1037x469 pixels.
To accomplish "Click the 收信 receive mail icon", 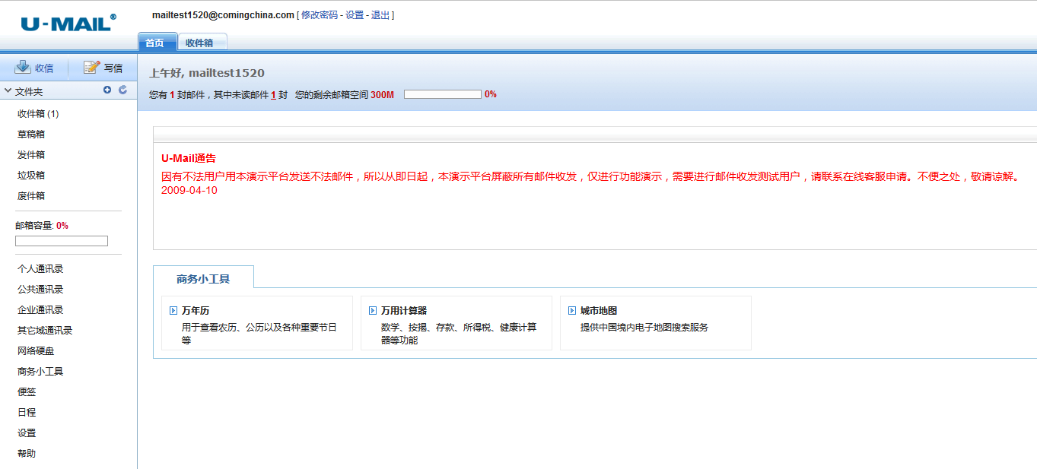I will pyautogui.click(x=23, y=68).
